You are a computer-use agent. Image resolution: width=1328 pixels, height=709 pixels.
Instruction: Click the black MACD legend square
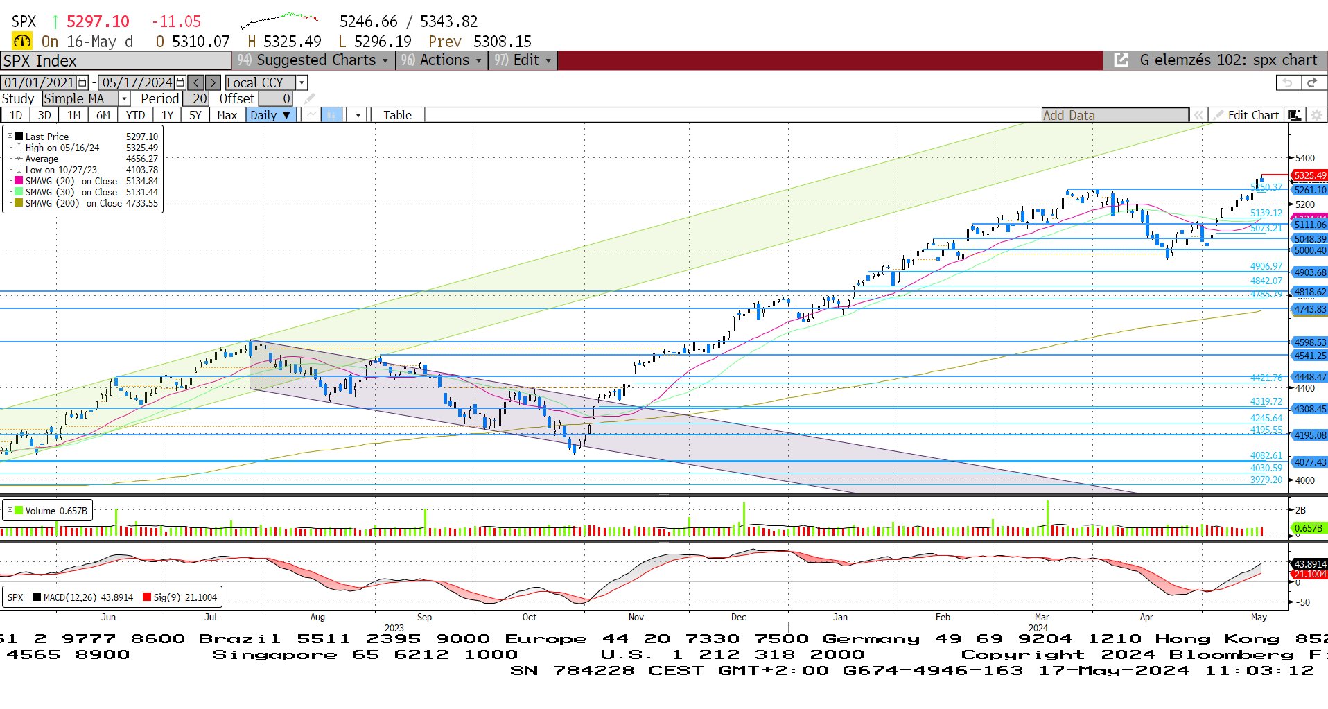pos(36,597)
